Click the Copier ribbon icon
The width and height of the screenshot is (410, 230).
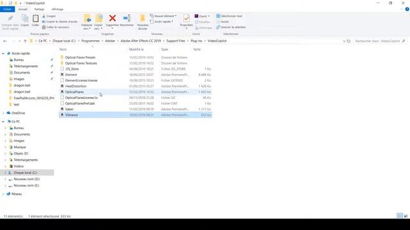[25, 19]
